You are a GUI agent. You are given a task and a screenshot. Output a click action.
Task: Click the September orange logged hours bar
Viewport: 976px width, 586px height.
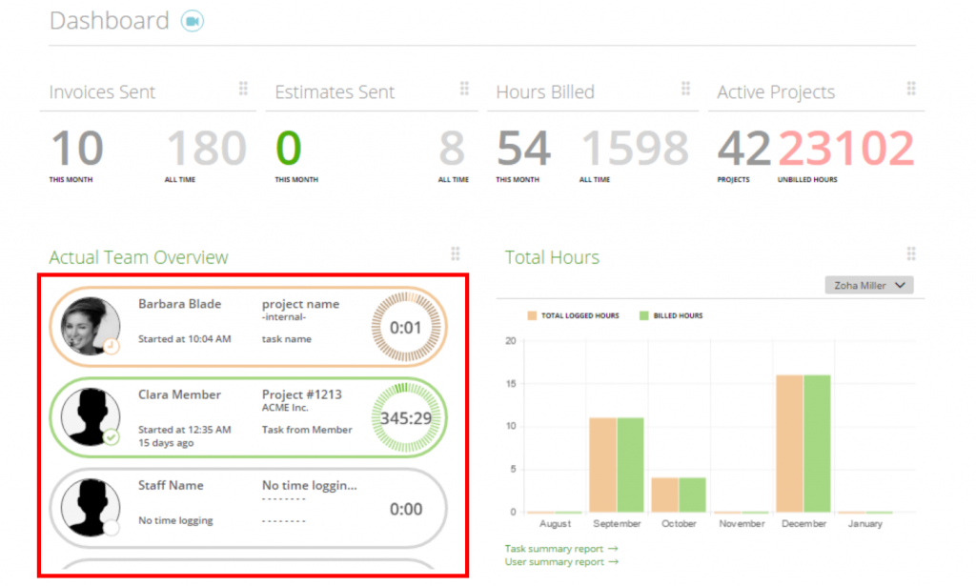coord(602,465)
